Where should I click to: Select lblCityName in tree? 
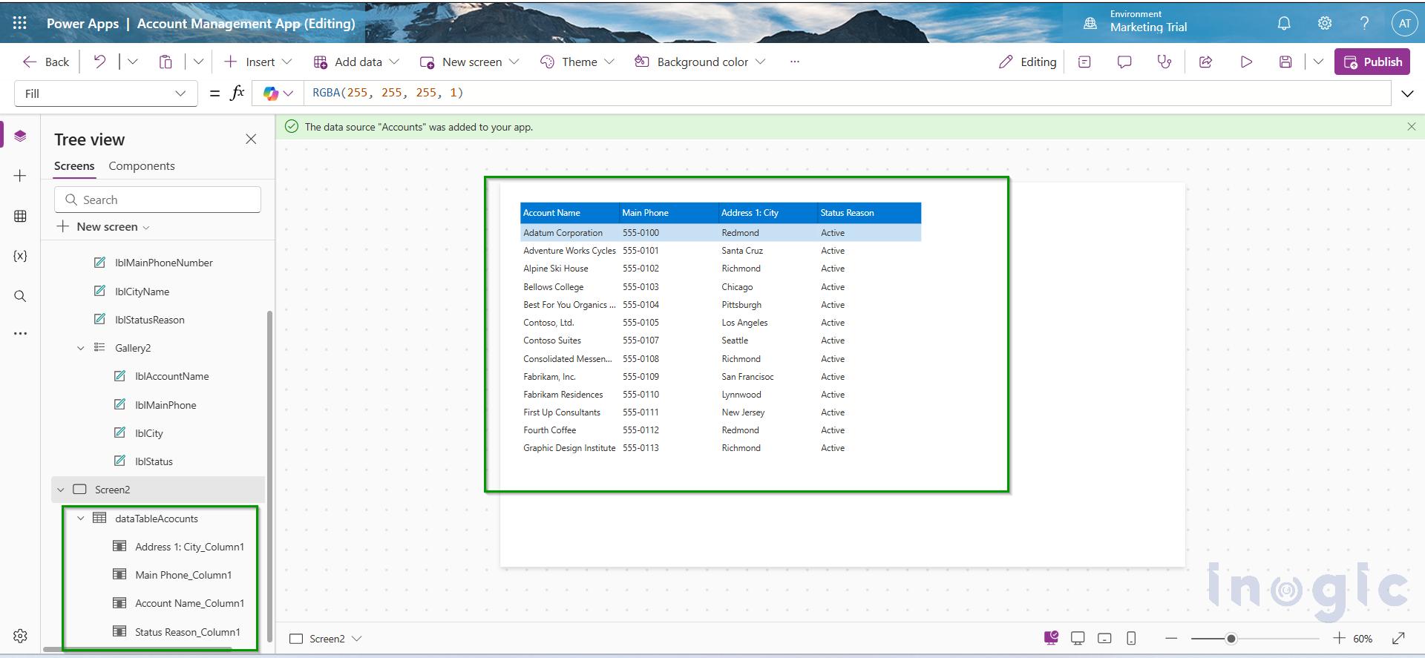(142, 292)
